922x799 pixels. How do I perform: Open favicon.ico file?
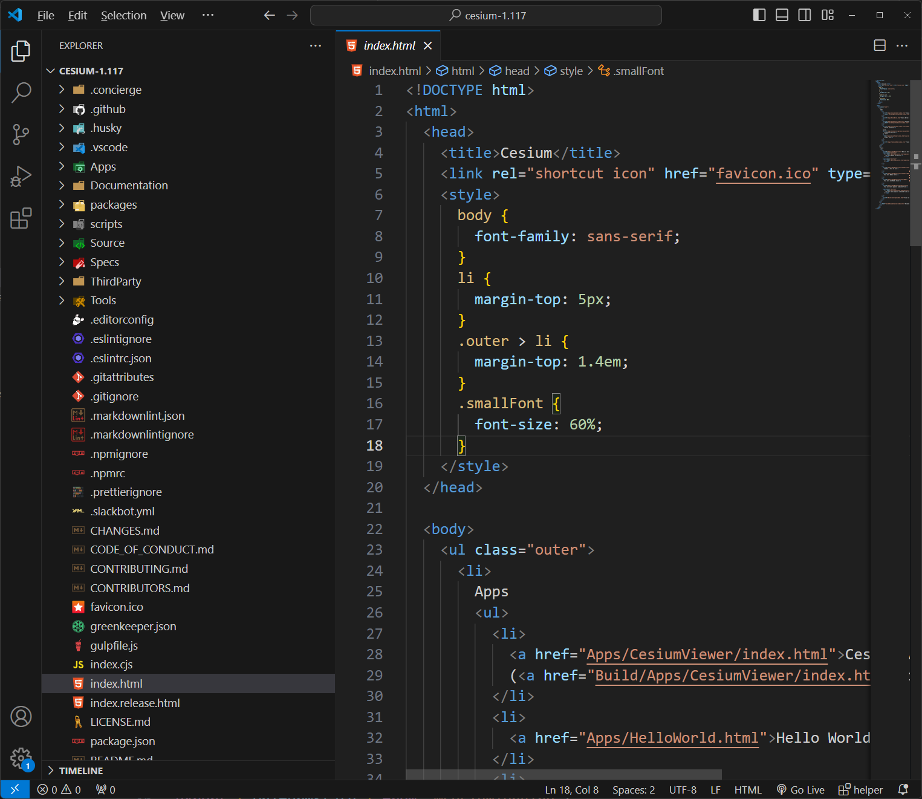click(x=189, y=607)
